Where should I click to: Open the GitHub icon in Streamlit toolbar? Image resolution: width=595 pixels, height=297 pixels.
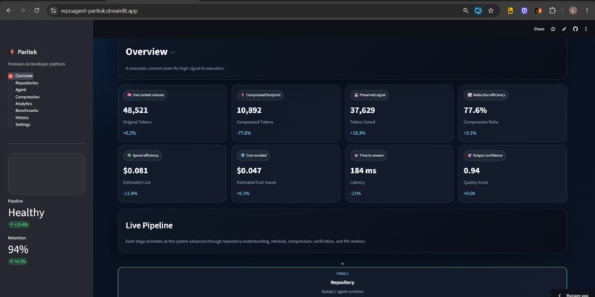[575, 29]
